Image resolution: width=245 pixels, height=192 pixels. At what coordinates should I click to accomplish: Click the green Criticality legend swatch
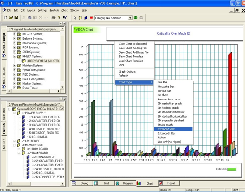pyautogui.click(x=232, y=169)
